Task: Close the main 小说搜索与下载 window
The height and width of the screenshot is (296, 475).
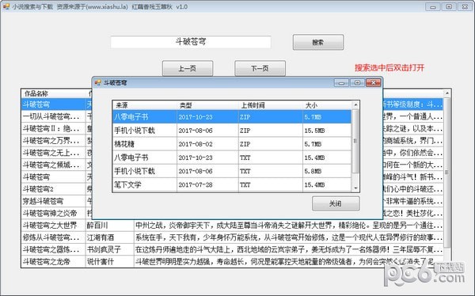Action: click(x=465, y=6)
